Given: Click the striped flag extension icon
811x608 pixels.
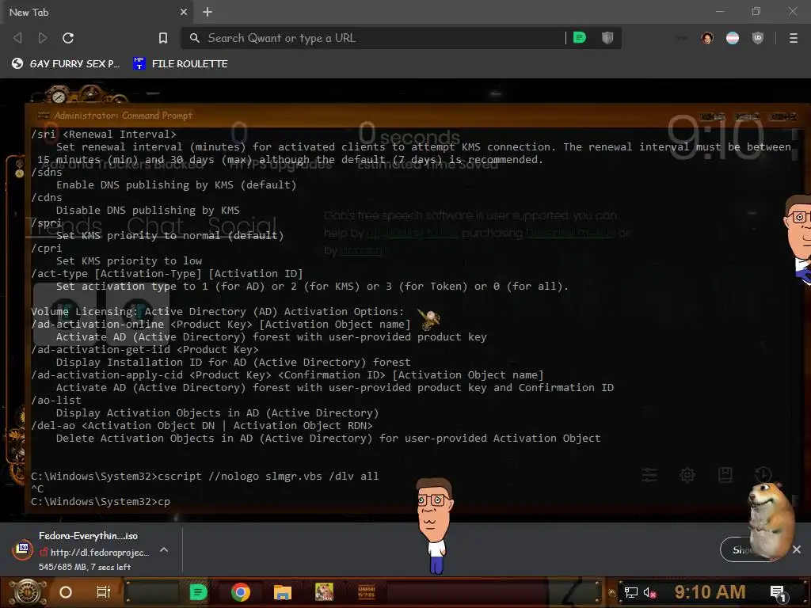Looking at the screenshot, I should [x=733, y=38].
